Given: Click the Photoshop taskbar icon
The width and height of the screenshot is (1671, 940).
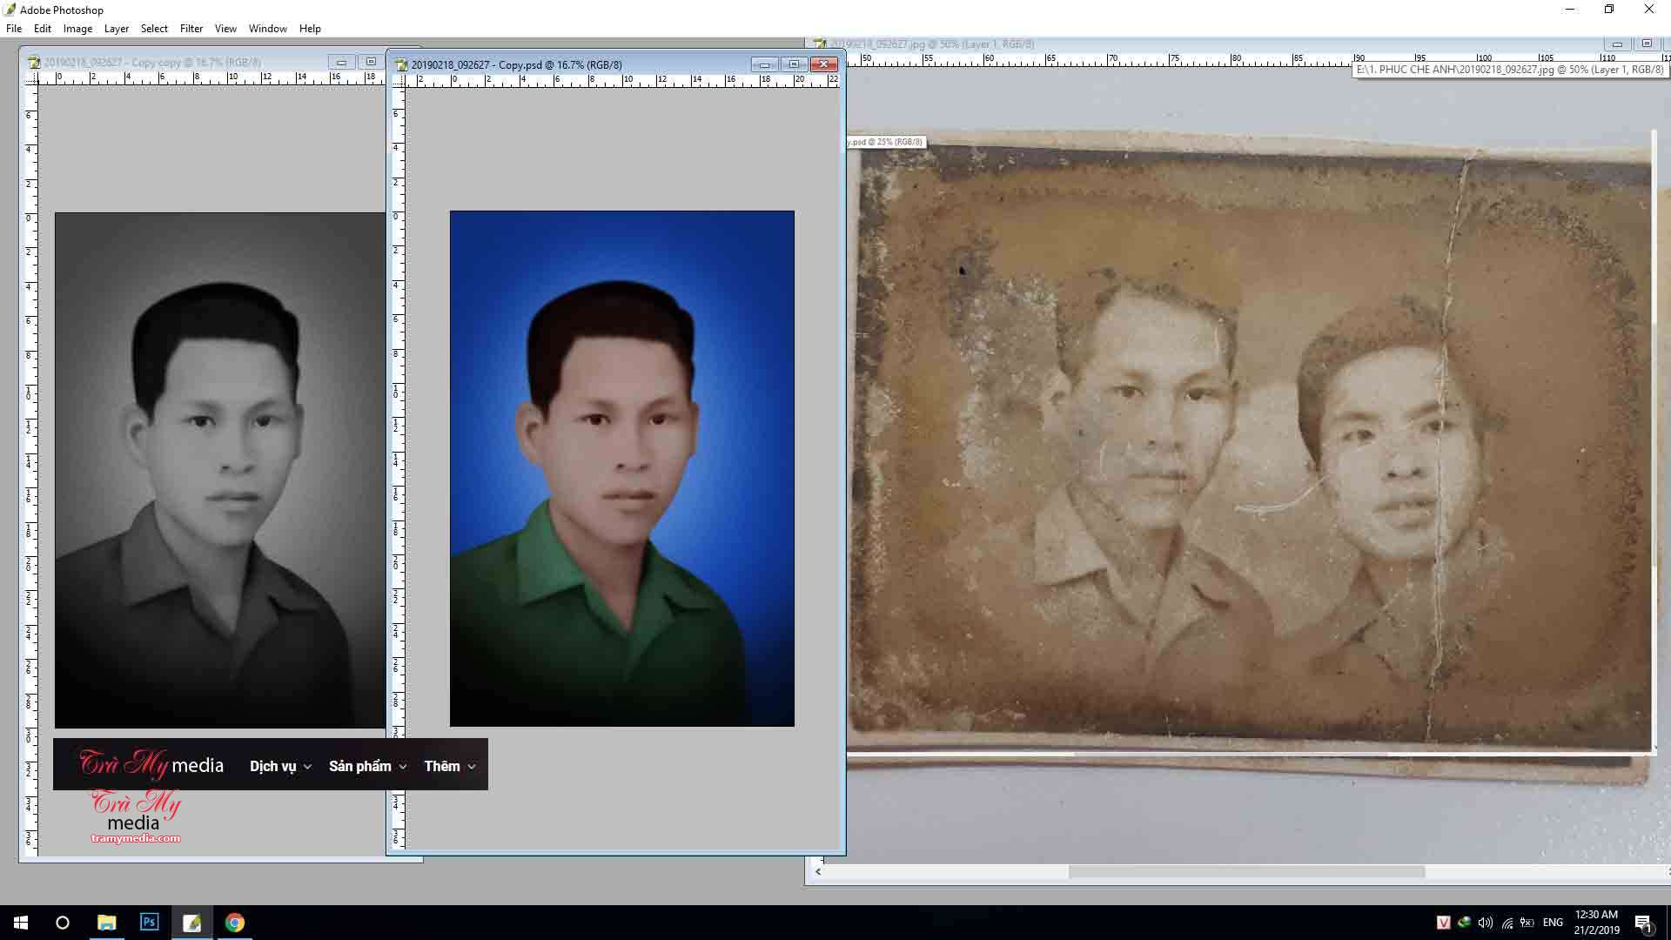Looking at the screenshot, I should 149,923.
